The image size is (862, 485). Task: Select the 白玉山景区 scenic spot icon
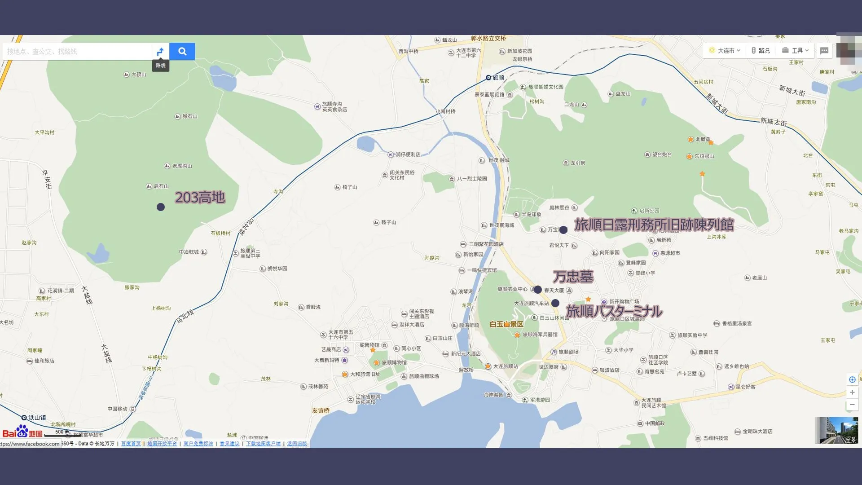(506, 324)
